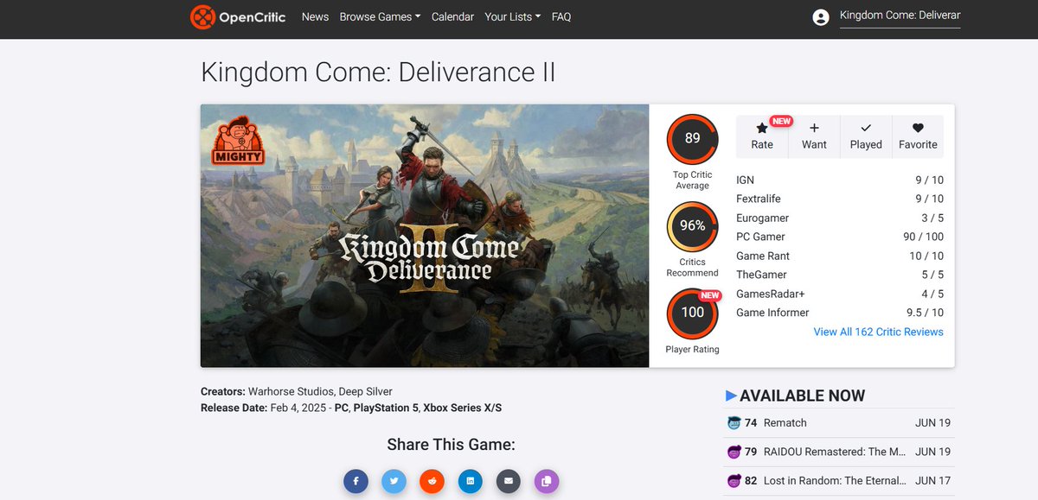Mark the game as Played

866,136
